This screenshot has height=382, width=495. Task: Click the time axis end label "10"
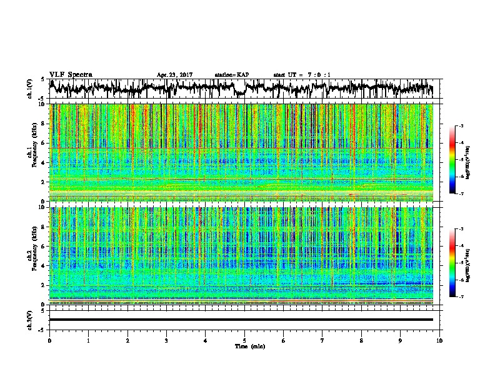click(439, 341)
